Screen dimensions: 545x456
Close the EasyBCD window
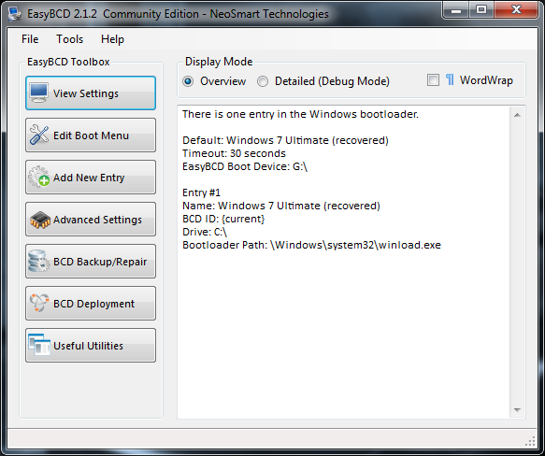[516, 9]
